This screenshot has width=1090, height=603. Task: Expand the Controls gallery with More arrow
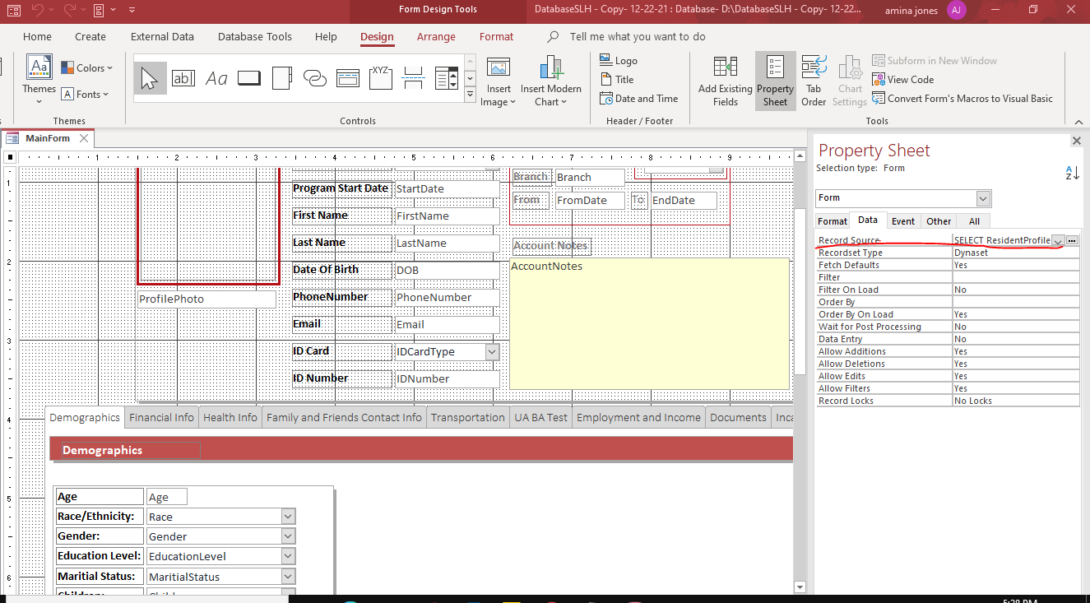click(x=470, y=95)
